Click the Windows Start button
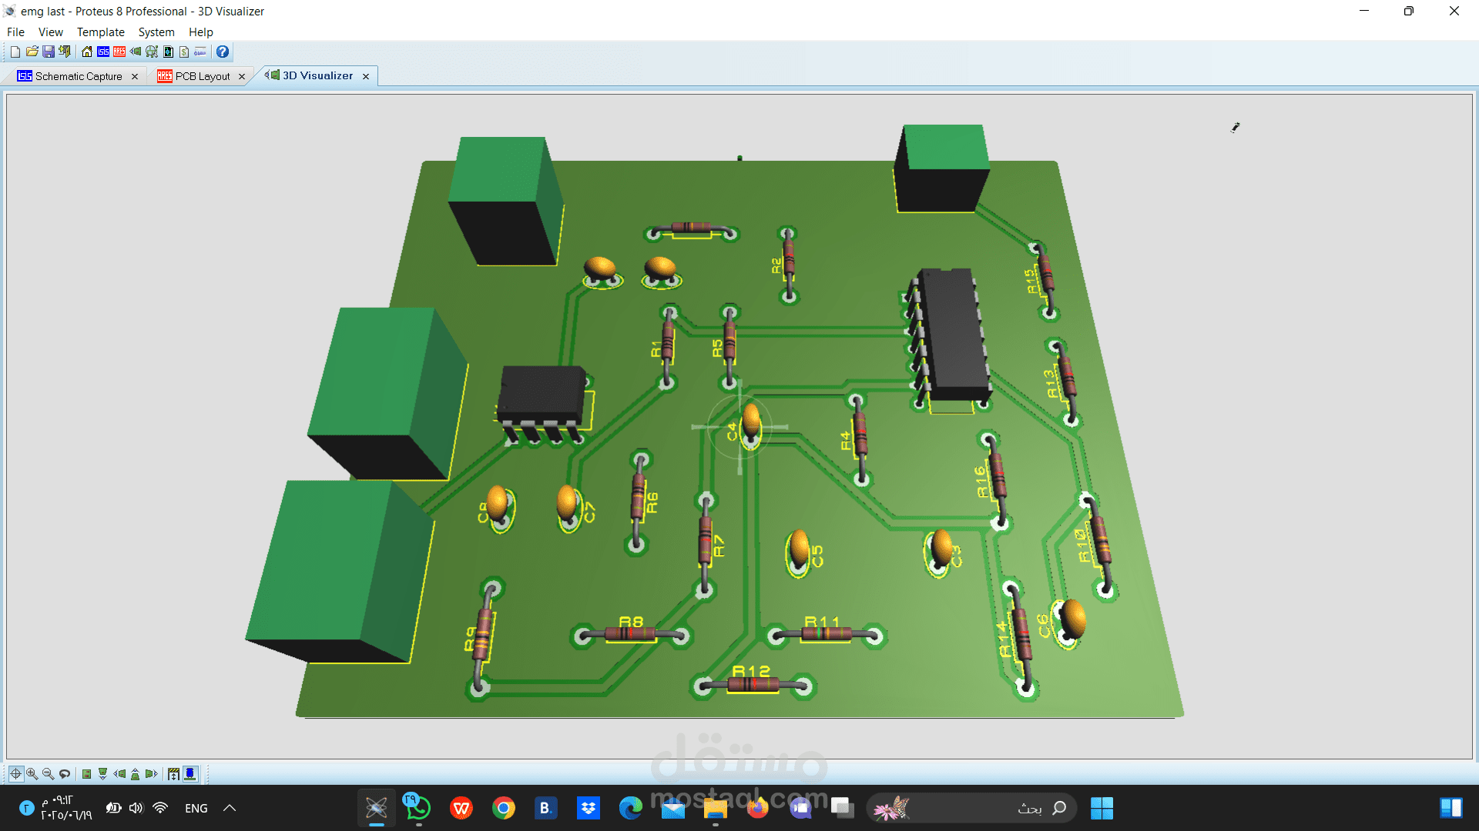Image resolution: width=1479 pixels, height=831 pixels. tap(1102, 808)
